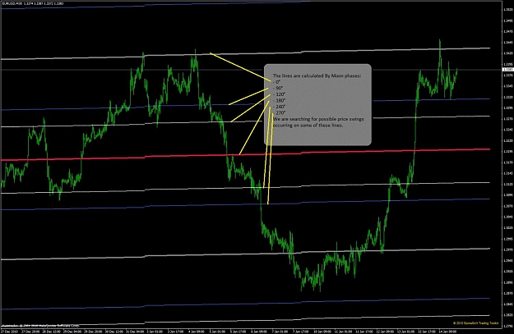Screen dimensions: 514x334
Task: Click the 10 Jan 09:00 time axis label
Action: point(322,332)
